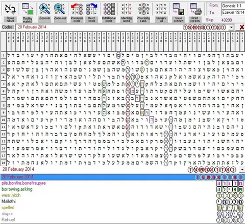The width and height of the screenshot is (245, 224).
Task: Select the 'Rehuel' code row
Action: (122, 220)
